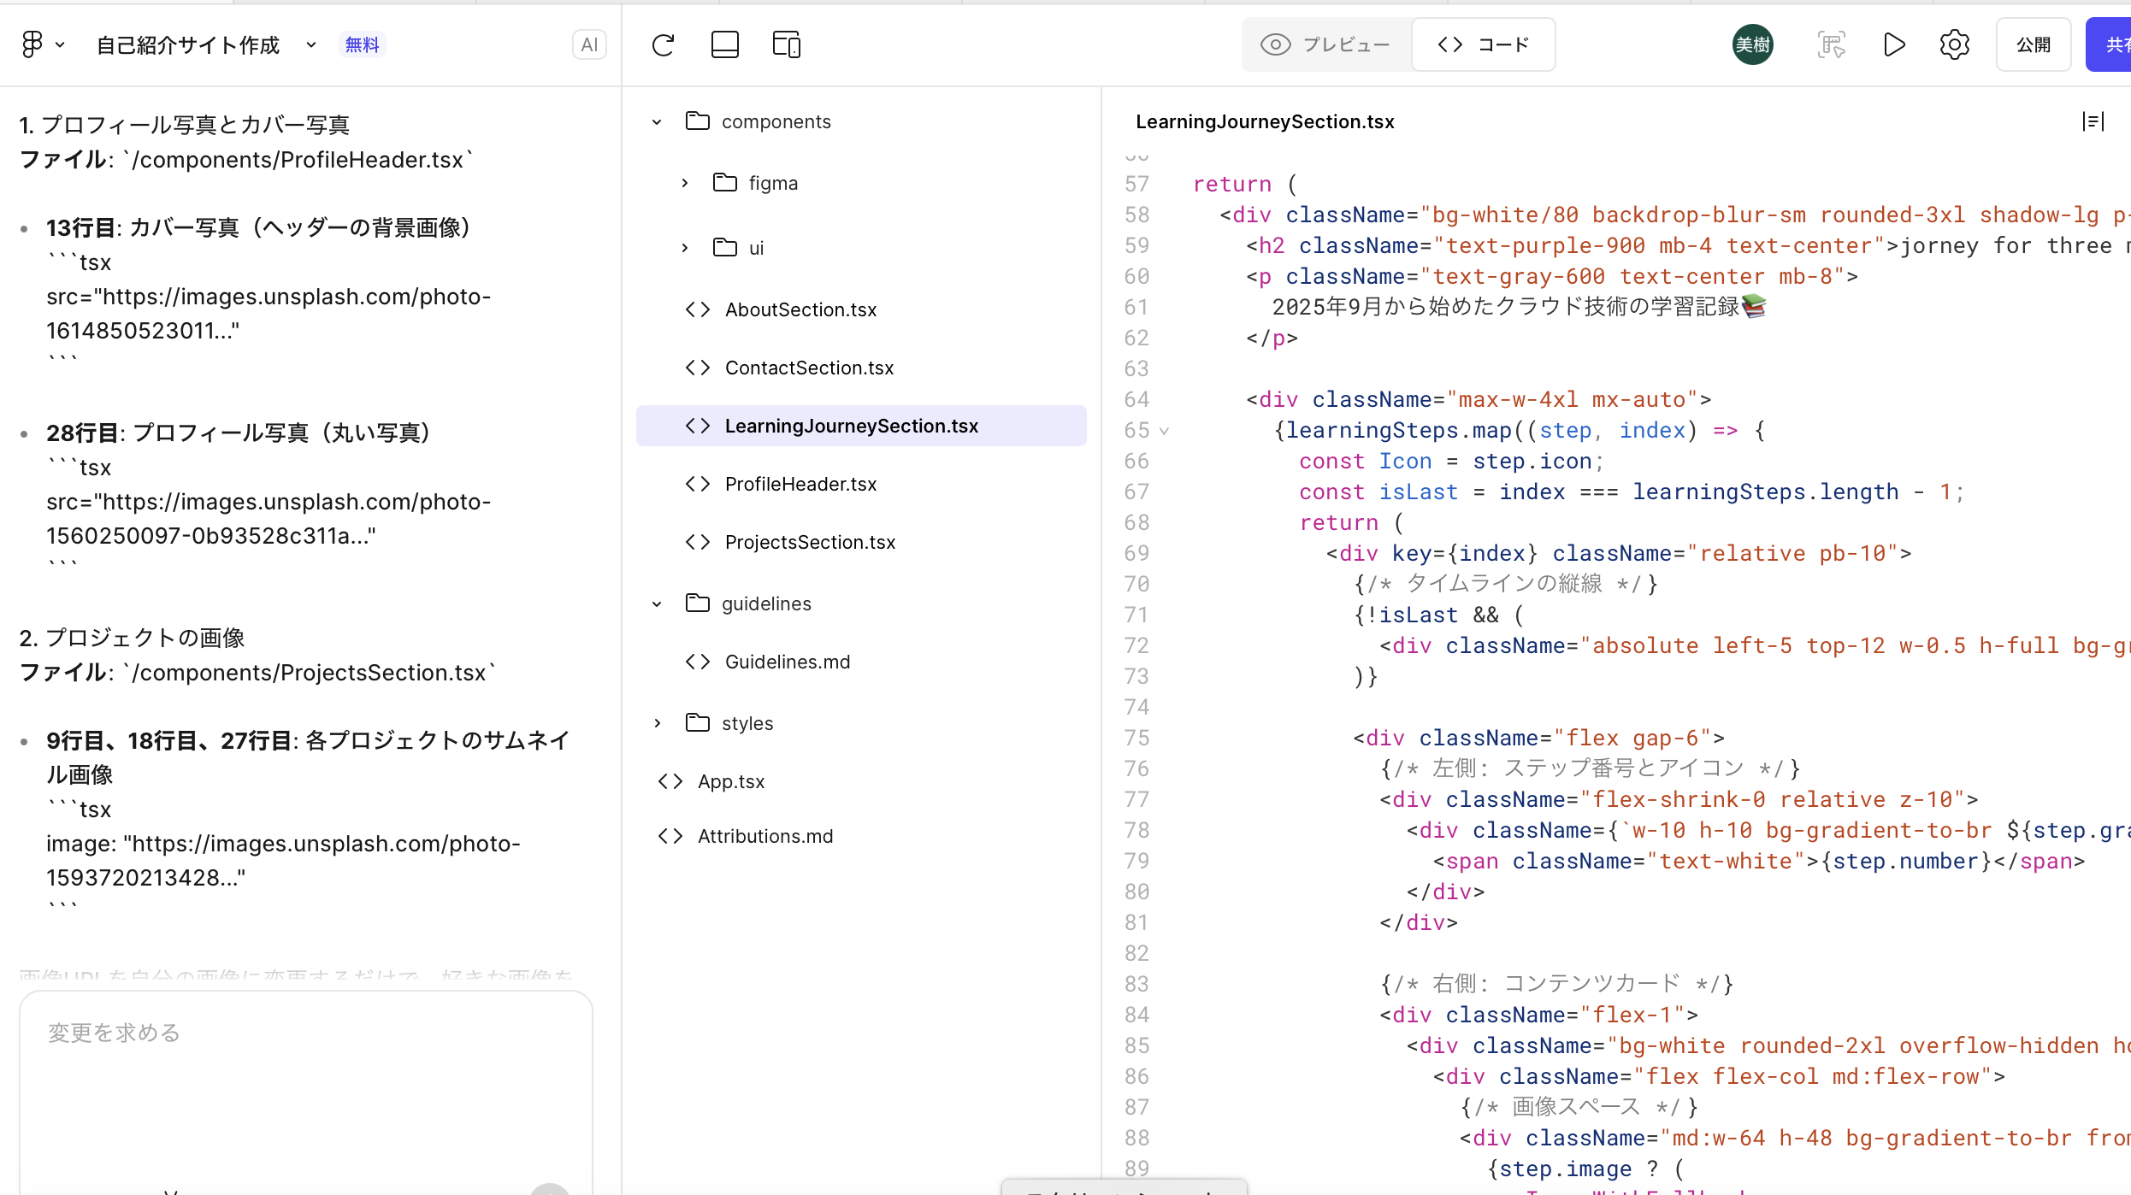2131x1195 pixels.
Task: Open the settings gear icon
Action: point(1954,44)
